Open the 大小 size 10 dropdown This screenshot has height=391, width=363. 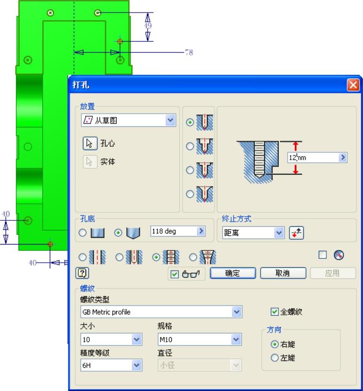click(x=137, y=339)
